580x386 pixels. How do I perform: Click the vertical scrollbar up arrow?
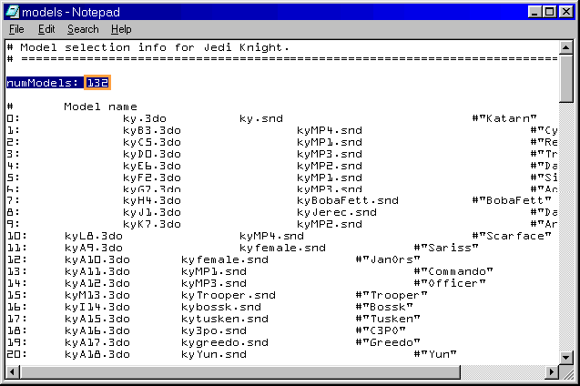pyautogui.click(x=566, y=47)
